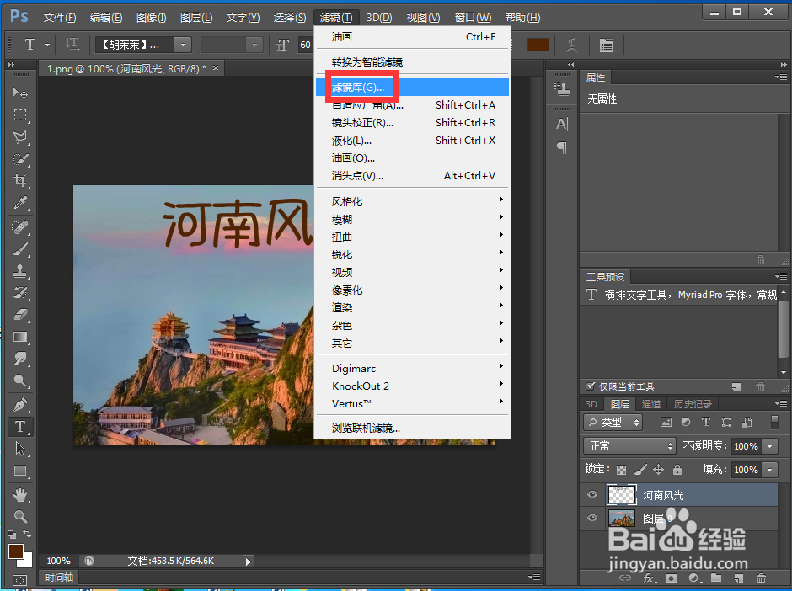792x591 pixels.
Task: Expand the 模糊 filter submenu
Action: (x=413, y=219)
